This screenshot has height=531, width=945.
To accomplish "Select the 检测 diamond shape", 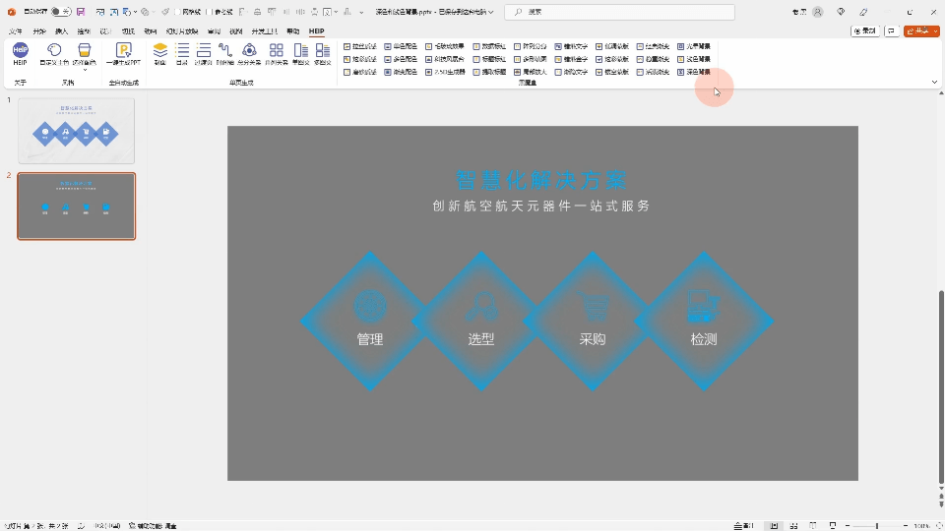I will click(x=704, y=321).
